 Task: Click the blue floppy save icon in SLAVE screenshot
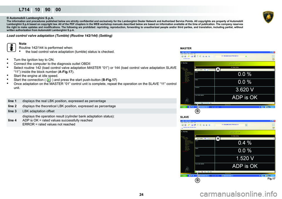(192, 125)
